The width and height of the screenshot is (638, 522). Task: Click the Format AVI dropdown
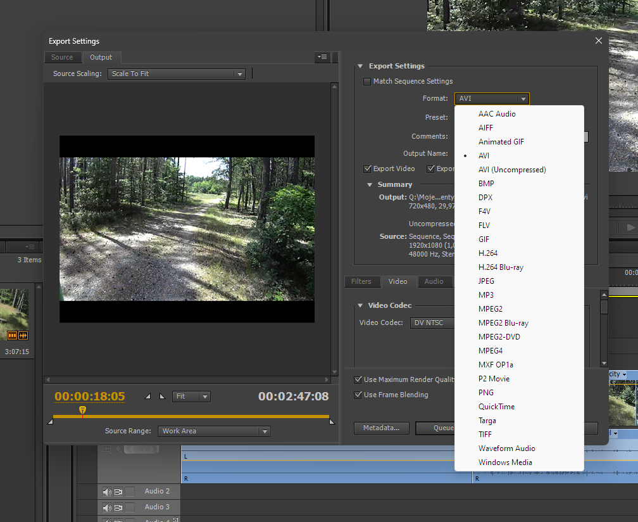point(492,99)
